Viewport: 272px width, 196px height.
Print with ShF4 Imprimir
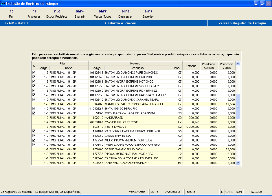(x=80, y=14)
